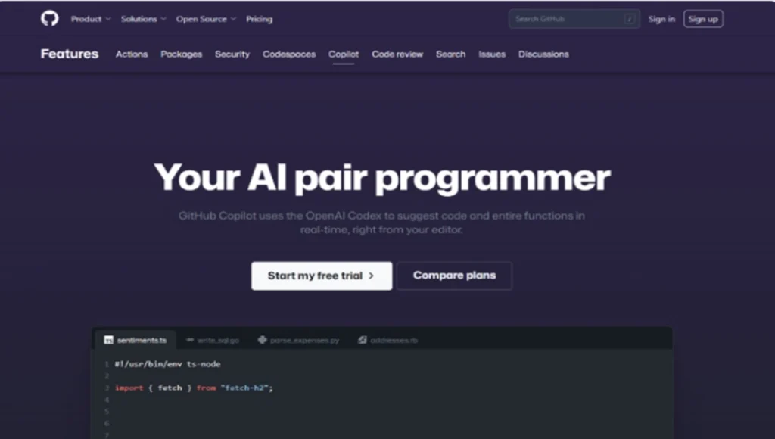This screenshot has height=439, width=775.
Task: Click the Ruby icon on addresses.rb tab
Action: coord(363,340)
